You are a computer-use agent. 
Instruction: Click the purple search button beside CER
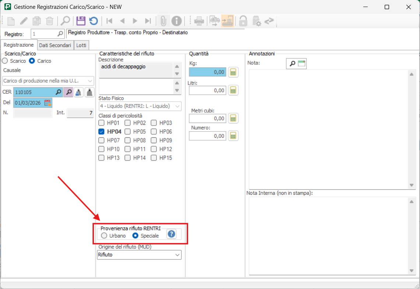(68, 92)
